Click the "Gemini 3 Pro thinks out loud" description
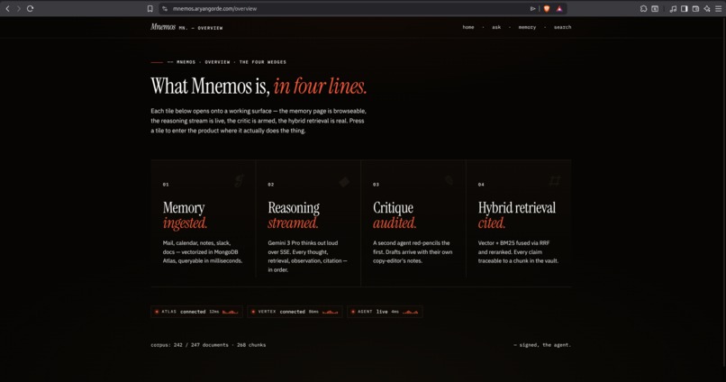 tap(307, 256)
